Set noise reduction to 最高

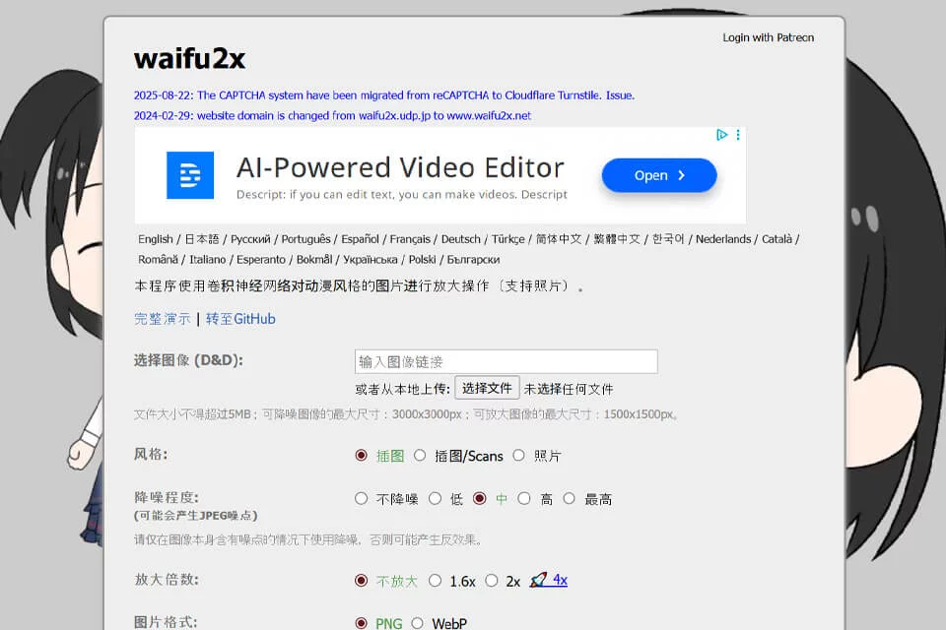pyautogui.click(x=569, y=498)
